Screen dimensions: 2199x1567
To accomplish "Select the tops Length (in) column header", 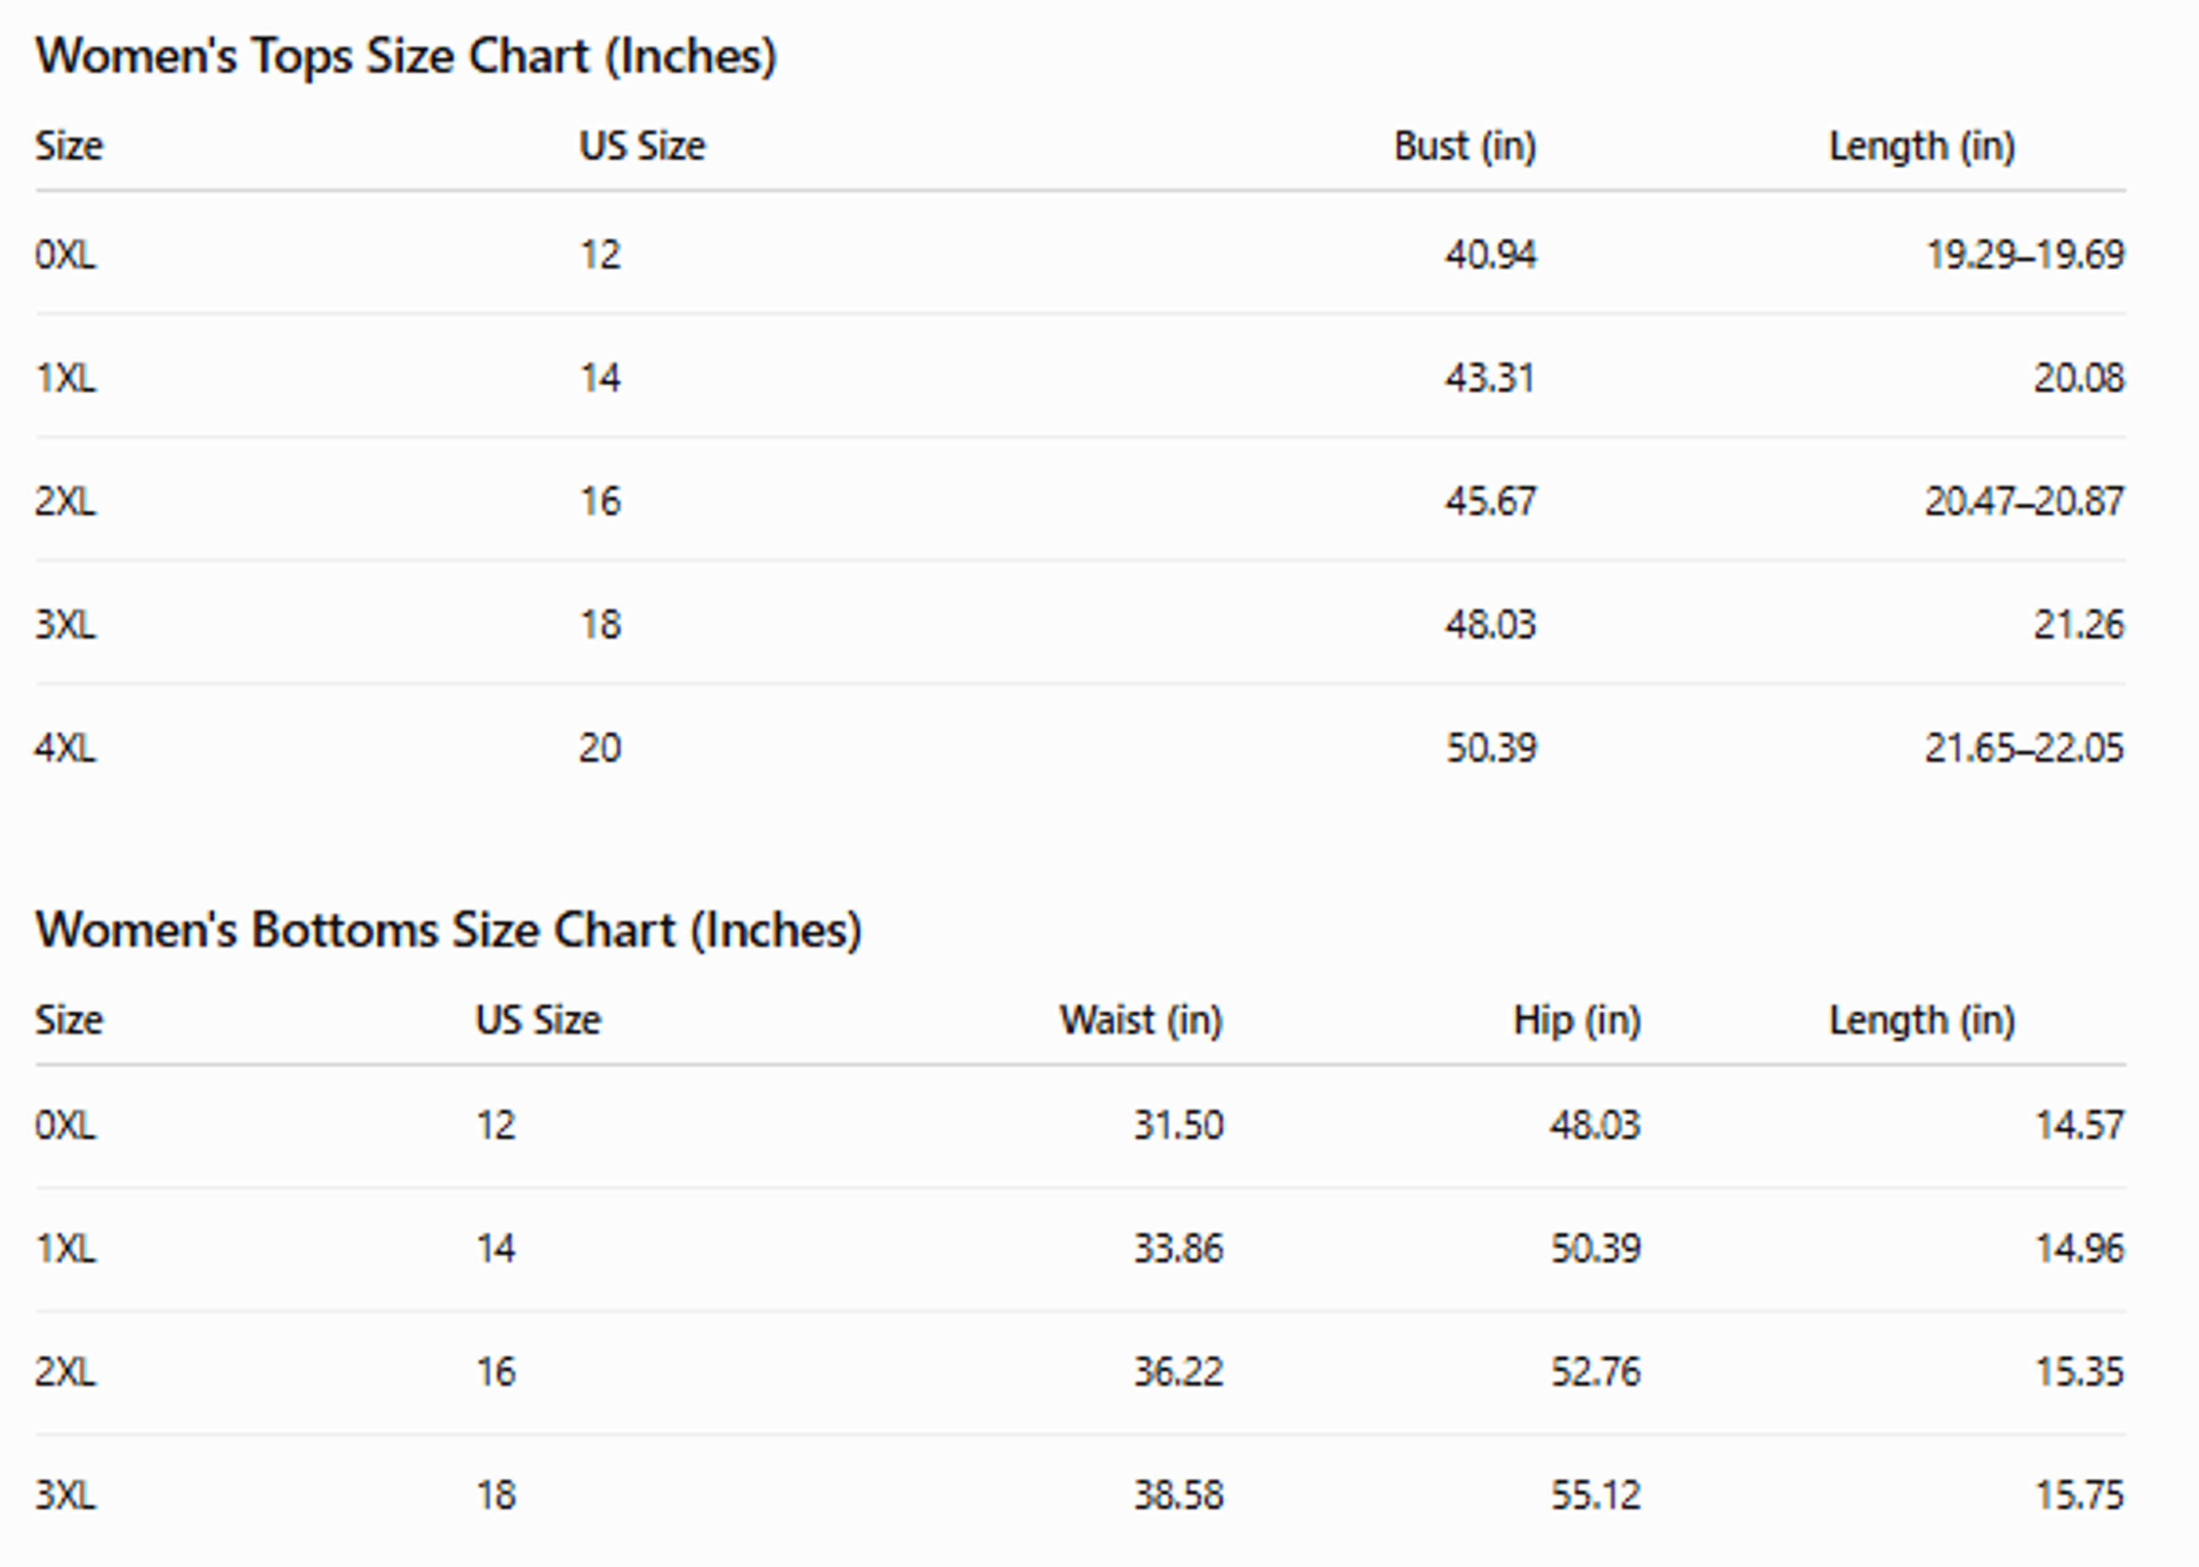I will pos(1922,147).
